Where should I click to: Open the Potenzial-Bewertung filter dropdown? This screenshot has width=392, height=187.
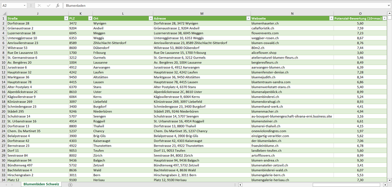pyautogui.click(x=384, y=18)
